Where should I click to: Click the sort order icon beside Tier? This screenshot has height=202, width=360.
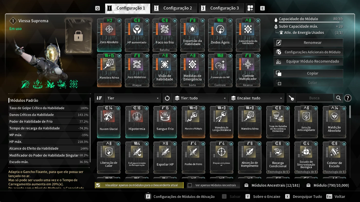pyautogui.click(x=99, y=98)
